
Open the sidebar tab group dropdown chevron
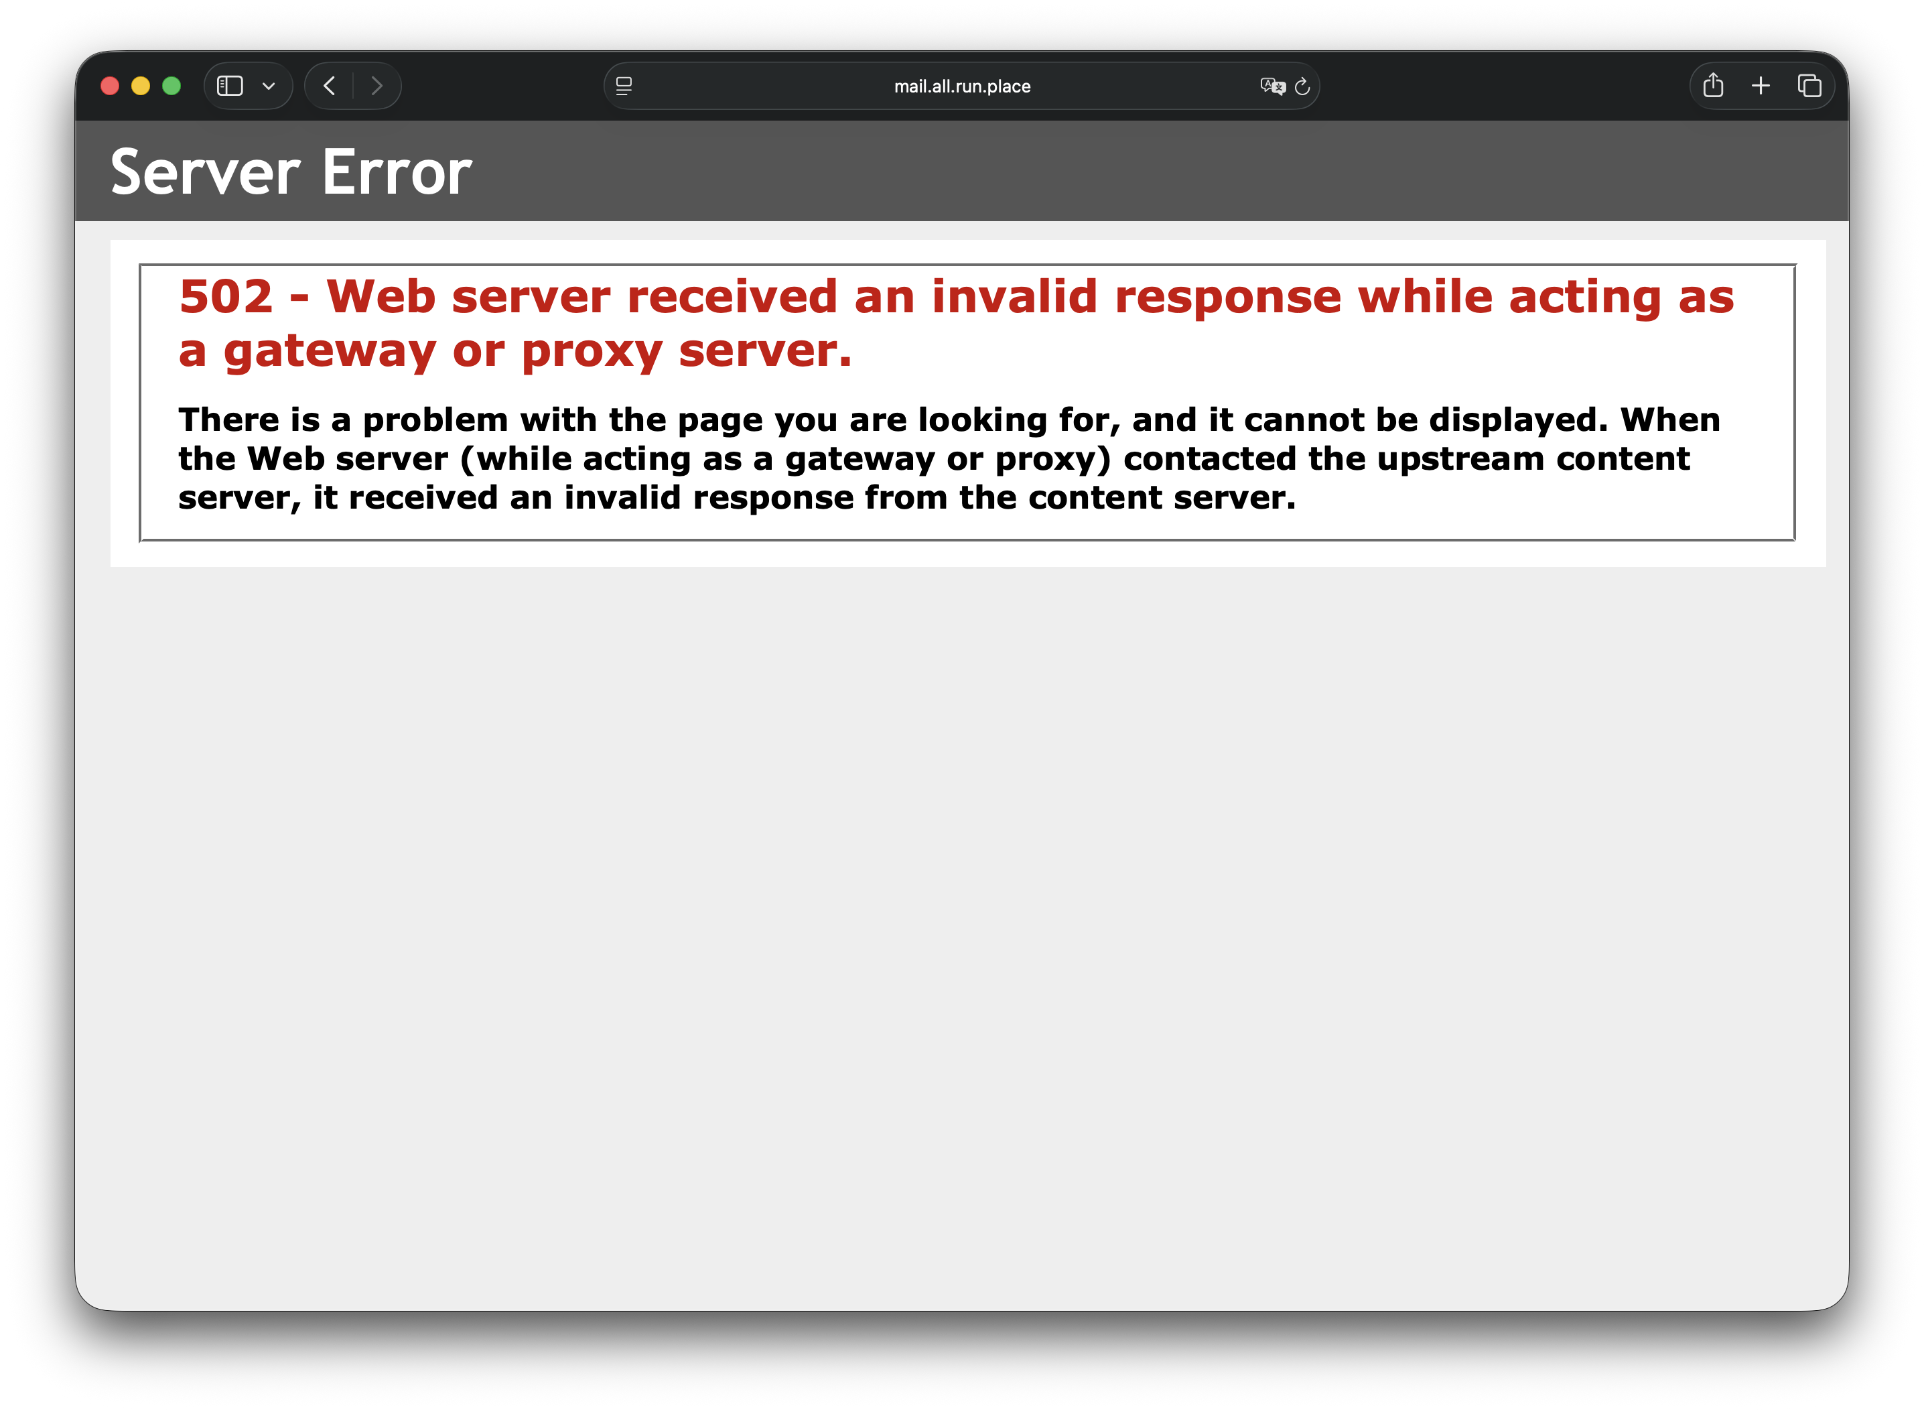click(269, 86)
